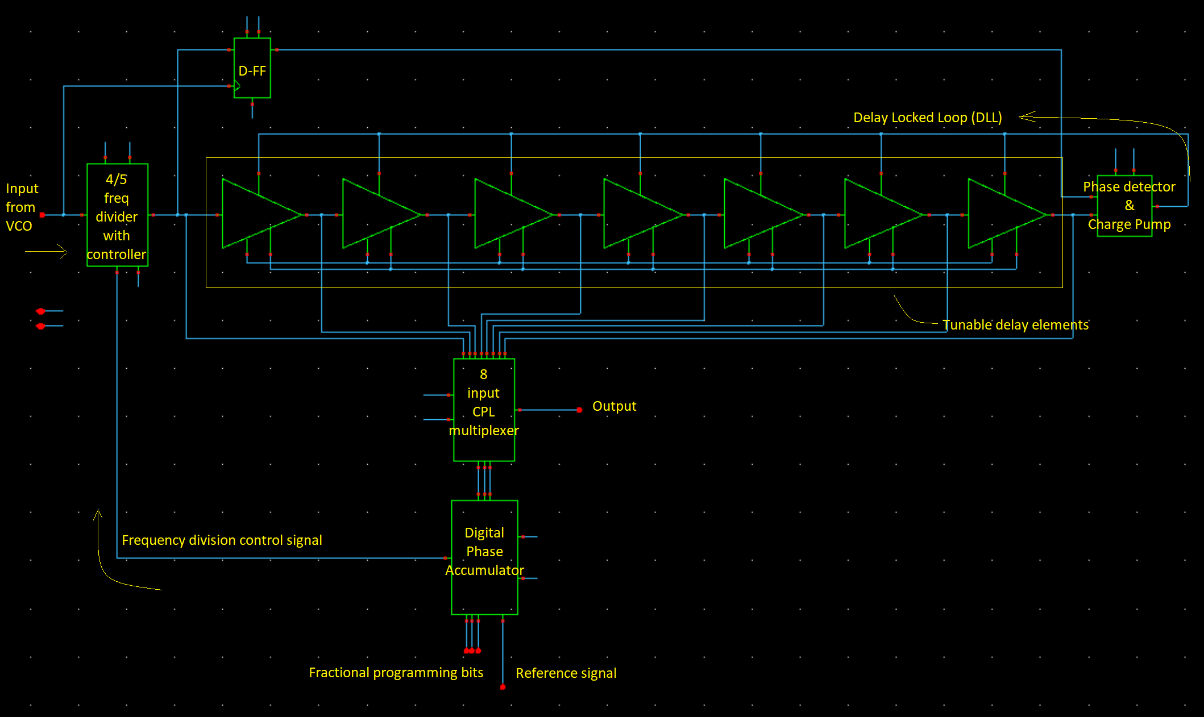Select the yellow arrow below Input from VCO

pos(47,251)
